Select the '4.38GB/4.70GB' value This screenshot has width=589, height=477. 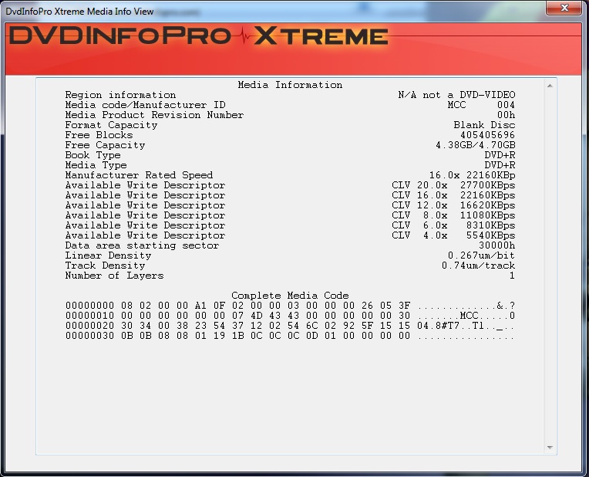click(x=475, y=145)
